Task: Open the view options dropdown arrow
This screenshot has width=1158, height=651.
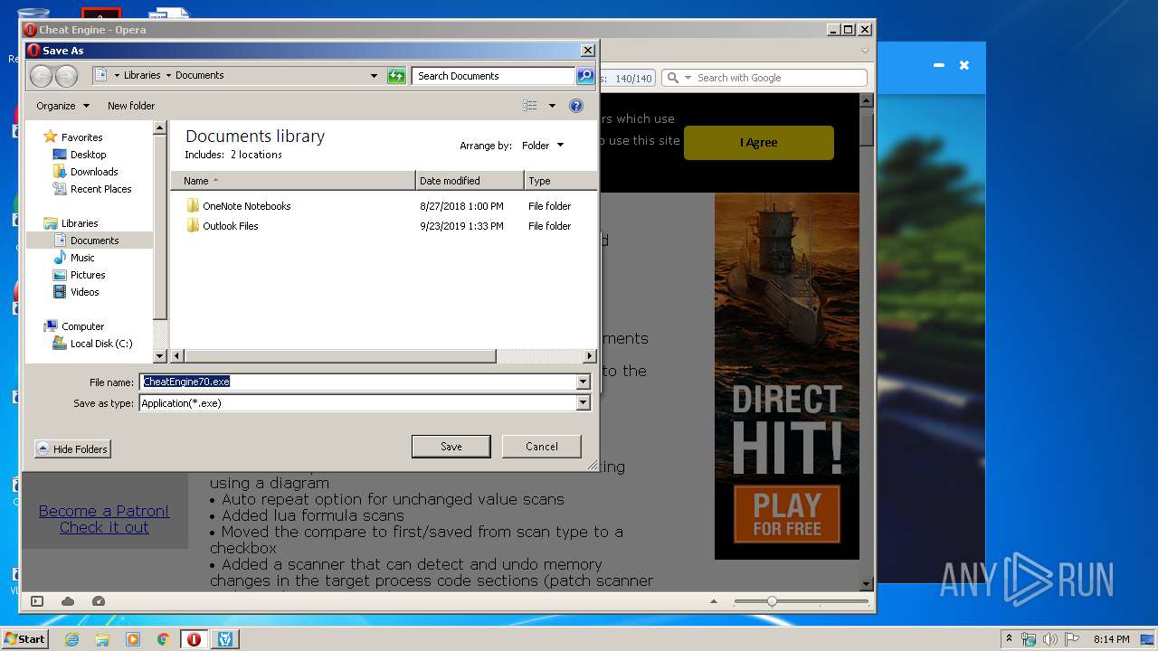Action: (552, 106)
